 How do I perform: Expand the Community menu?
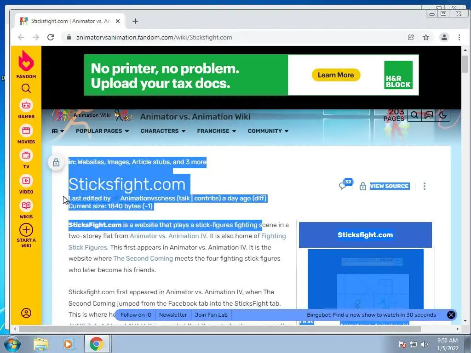coord(268,131)
